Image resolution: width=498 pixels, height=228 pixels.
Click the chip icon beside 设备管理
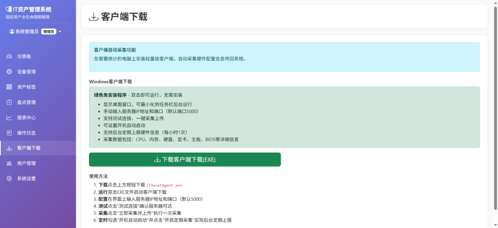[x=9, y=72]
